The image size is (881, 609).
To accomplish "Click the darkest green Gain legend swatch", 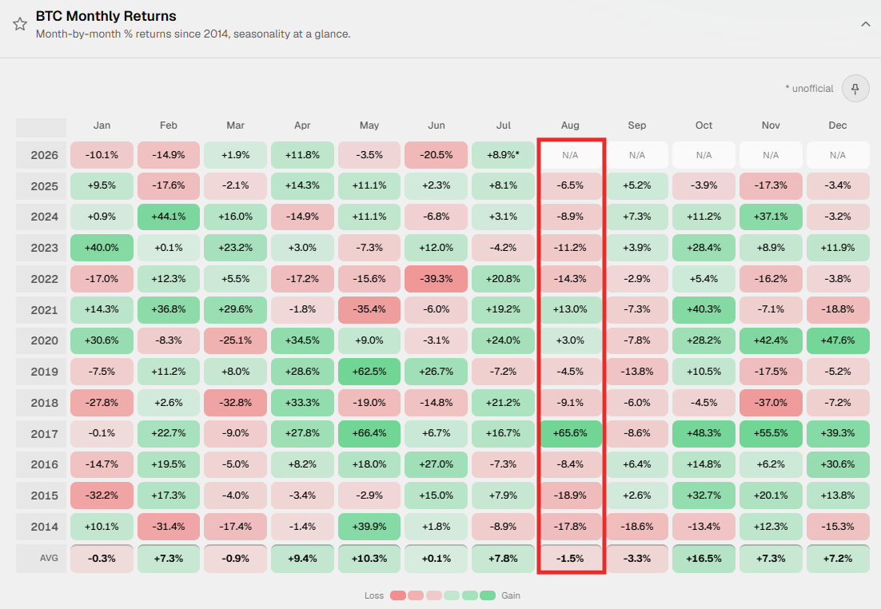I will [x=488, y=595].
